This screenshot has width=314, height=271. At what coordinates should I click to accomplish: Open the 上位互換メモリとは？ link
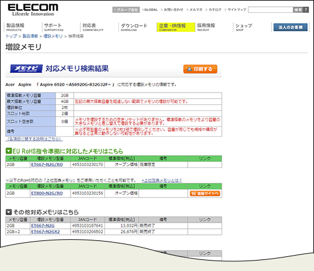(162, 180)
